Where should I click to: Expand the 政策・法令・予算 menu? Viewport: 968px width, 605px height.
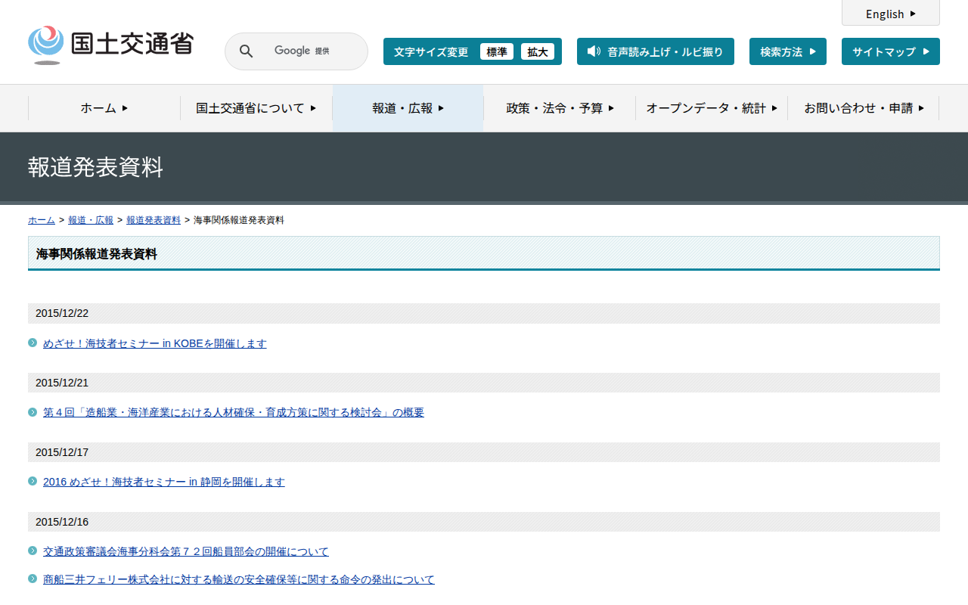pos(560,108)
